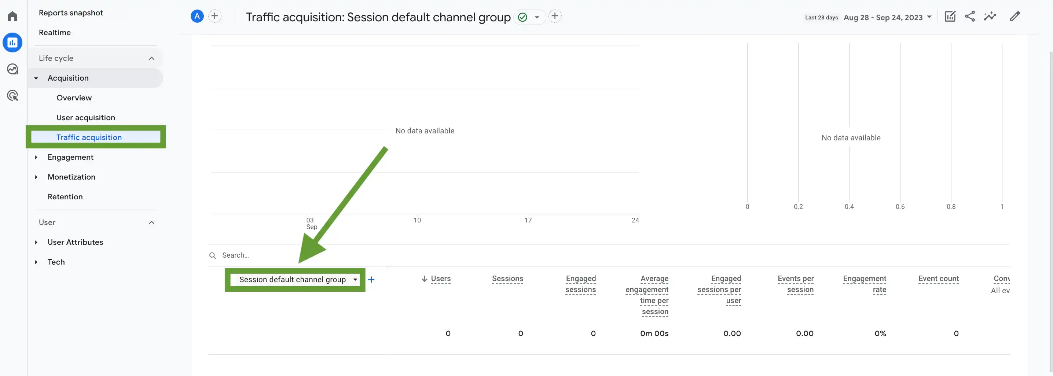
Task: Open the Advertising icon in left rail
Action: pos(13,96)
